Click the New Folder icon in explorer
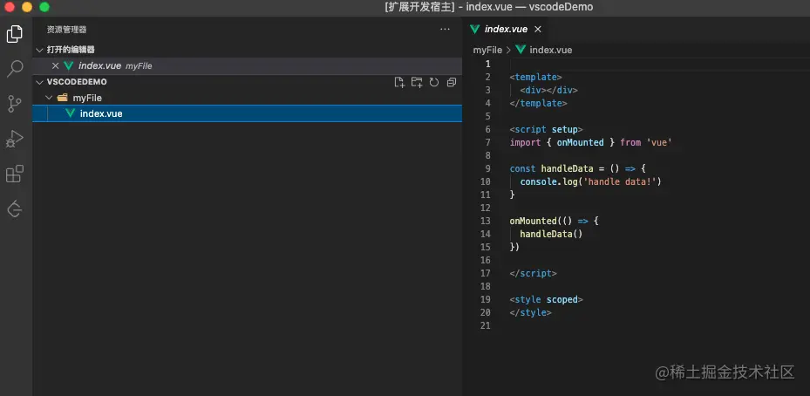Screen dimensions: 810x396 [x=417, y=82]
